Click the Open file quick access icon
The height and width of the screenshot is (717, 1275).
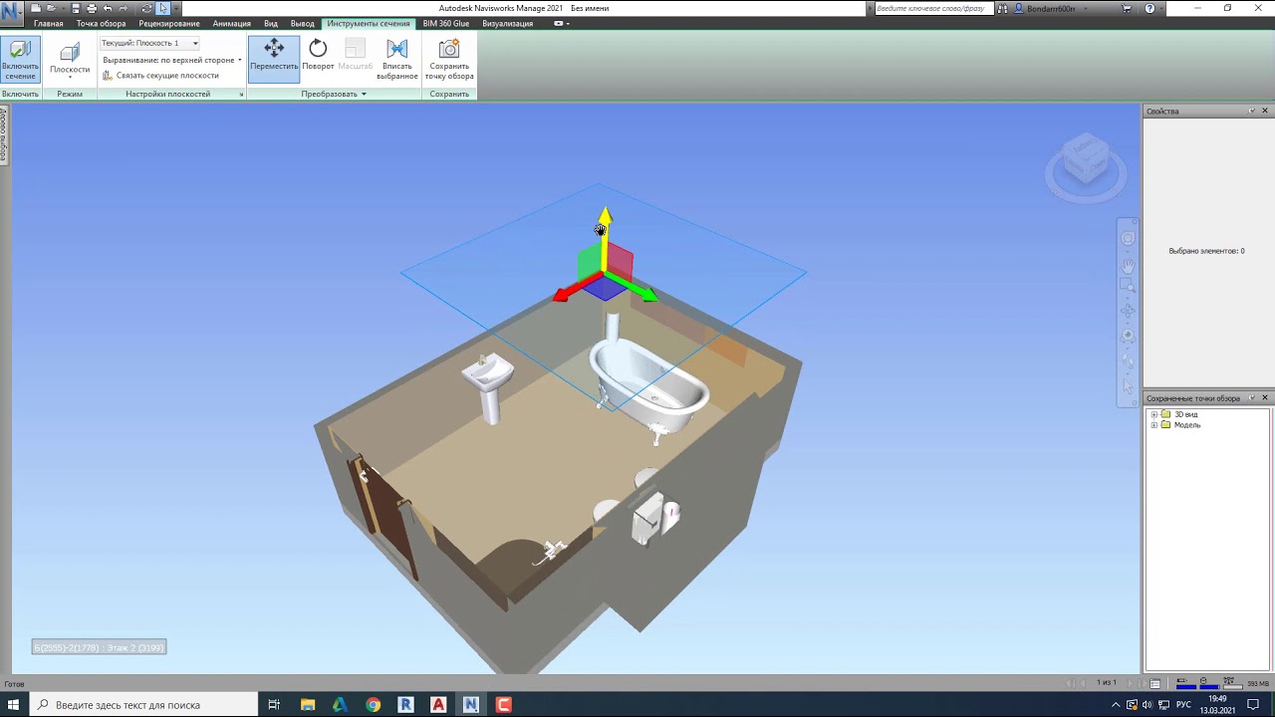coord(51,8)
